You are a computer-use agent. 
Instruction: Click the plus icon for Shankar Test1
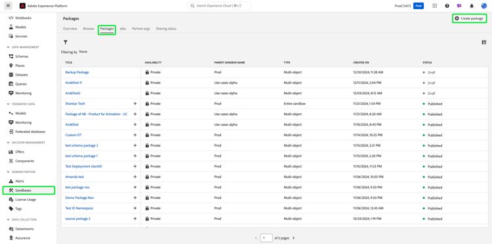[135, 103]
